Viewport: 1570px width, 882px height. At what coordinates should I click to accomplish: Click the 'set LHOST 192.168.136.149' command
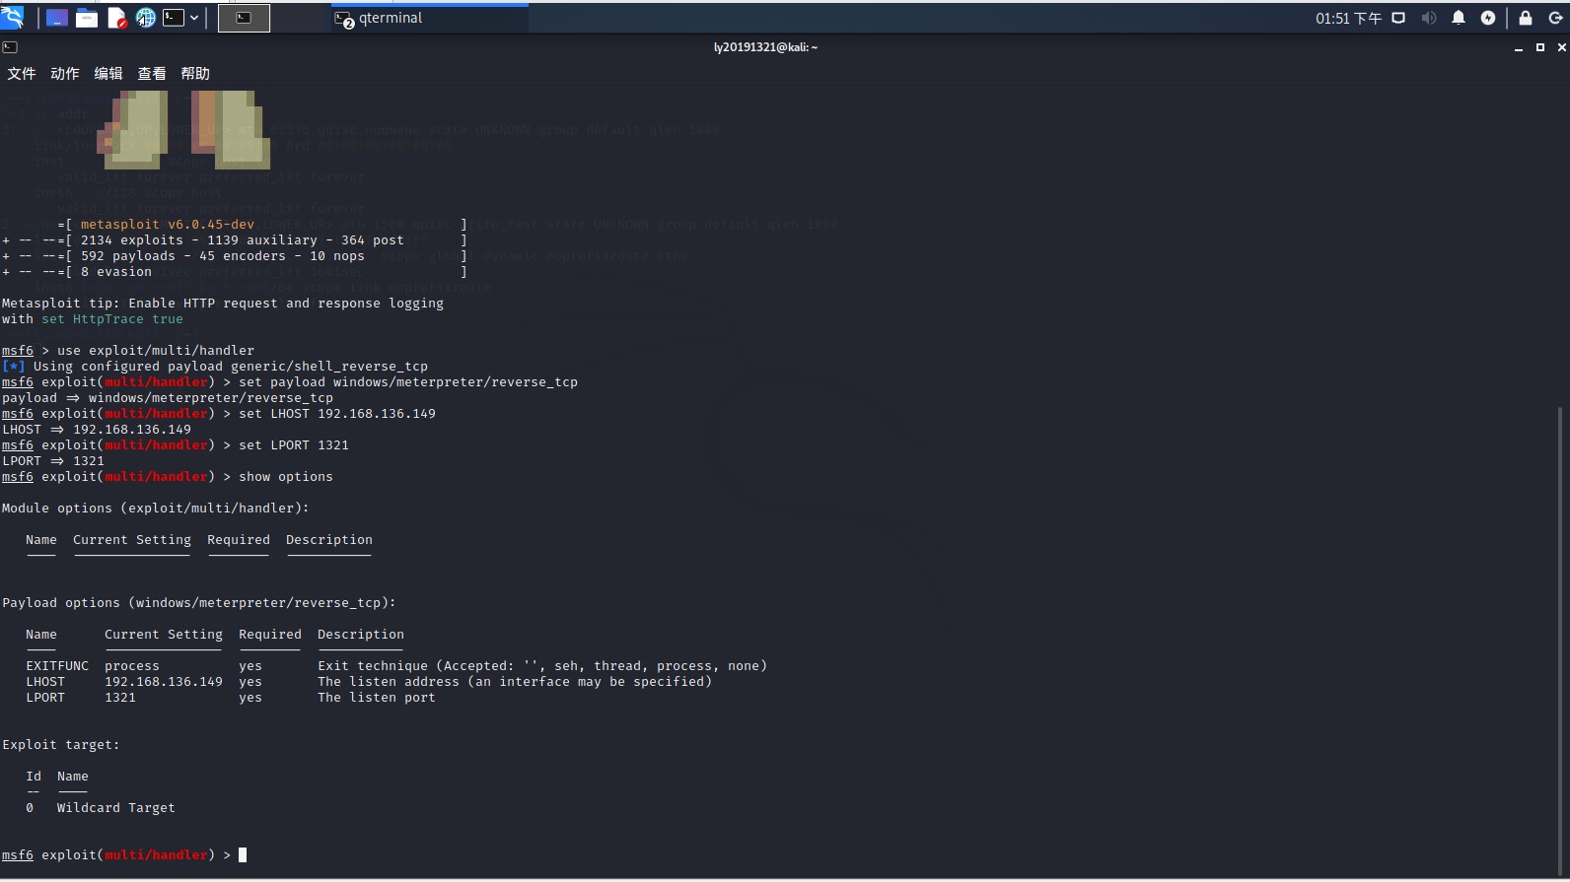(x=337, y=414)
